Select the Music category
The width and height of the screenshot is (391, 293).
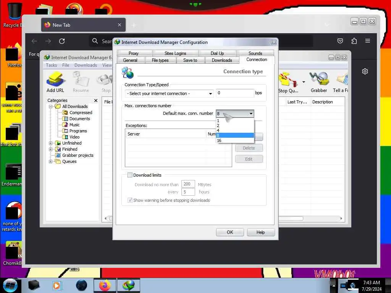tap(74, 125)
